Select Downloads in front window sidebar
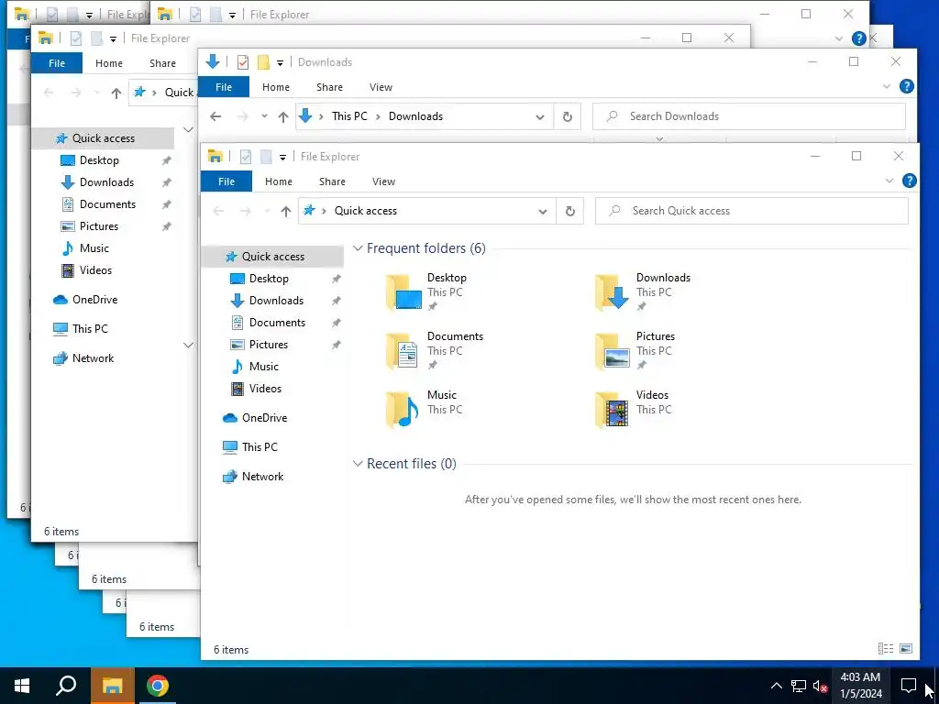The height and width of the screenshot is (704, 939). (276, 301)
